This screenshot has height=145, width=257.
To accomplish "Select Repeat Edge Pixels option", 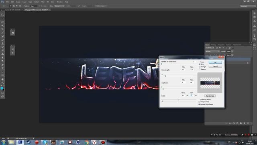I will coord(199,104).
